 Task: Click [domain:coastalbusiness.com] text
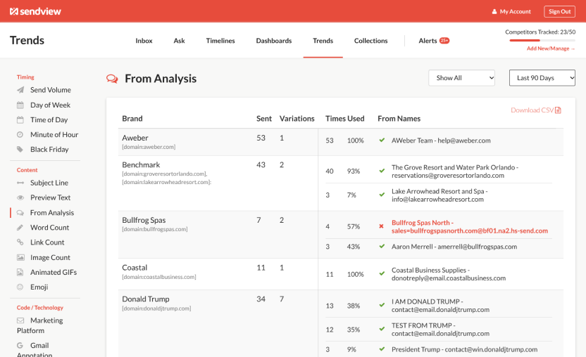coord(159,277)
